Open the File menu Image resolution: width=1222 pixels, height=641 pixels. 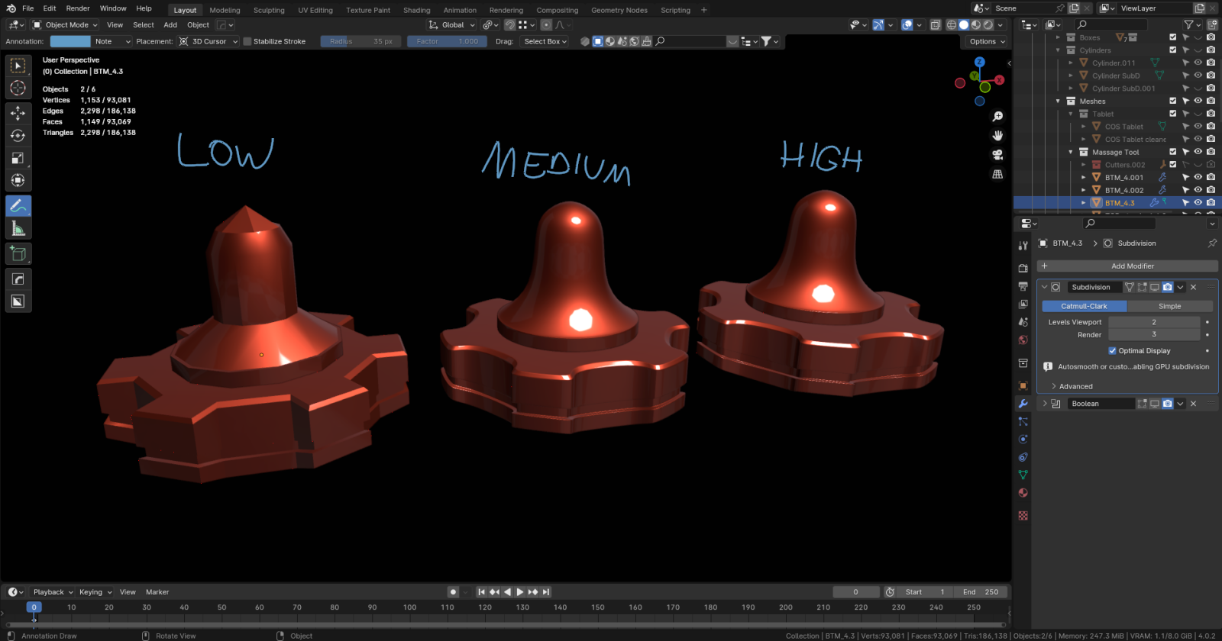pos(28,8)
